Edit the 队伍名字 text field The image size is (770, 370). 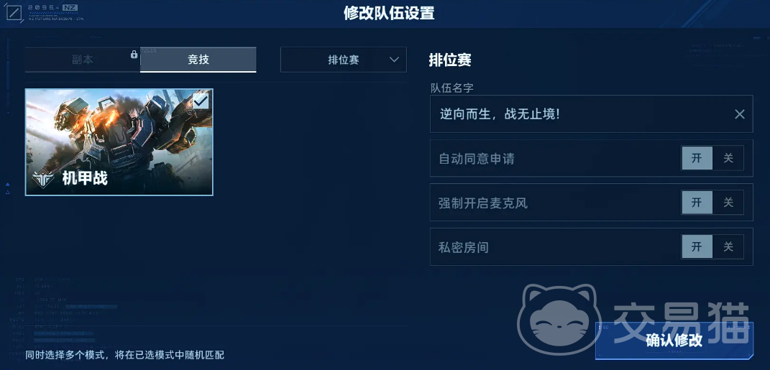pos(591,114)
